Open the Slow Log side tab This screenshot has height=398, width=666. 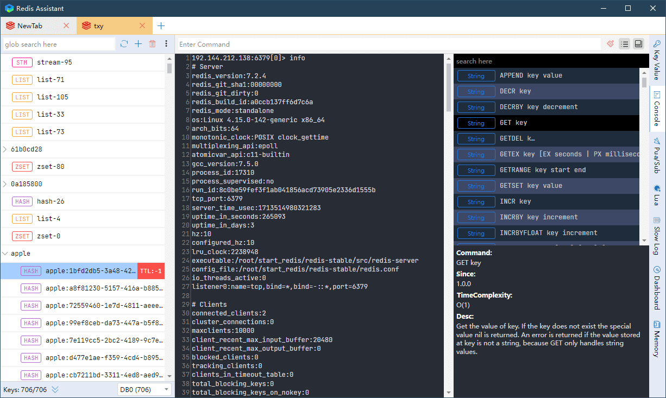pos(657,236)
